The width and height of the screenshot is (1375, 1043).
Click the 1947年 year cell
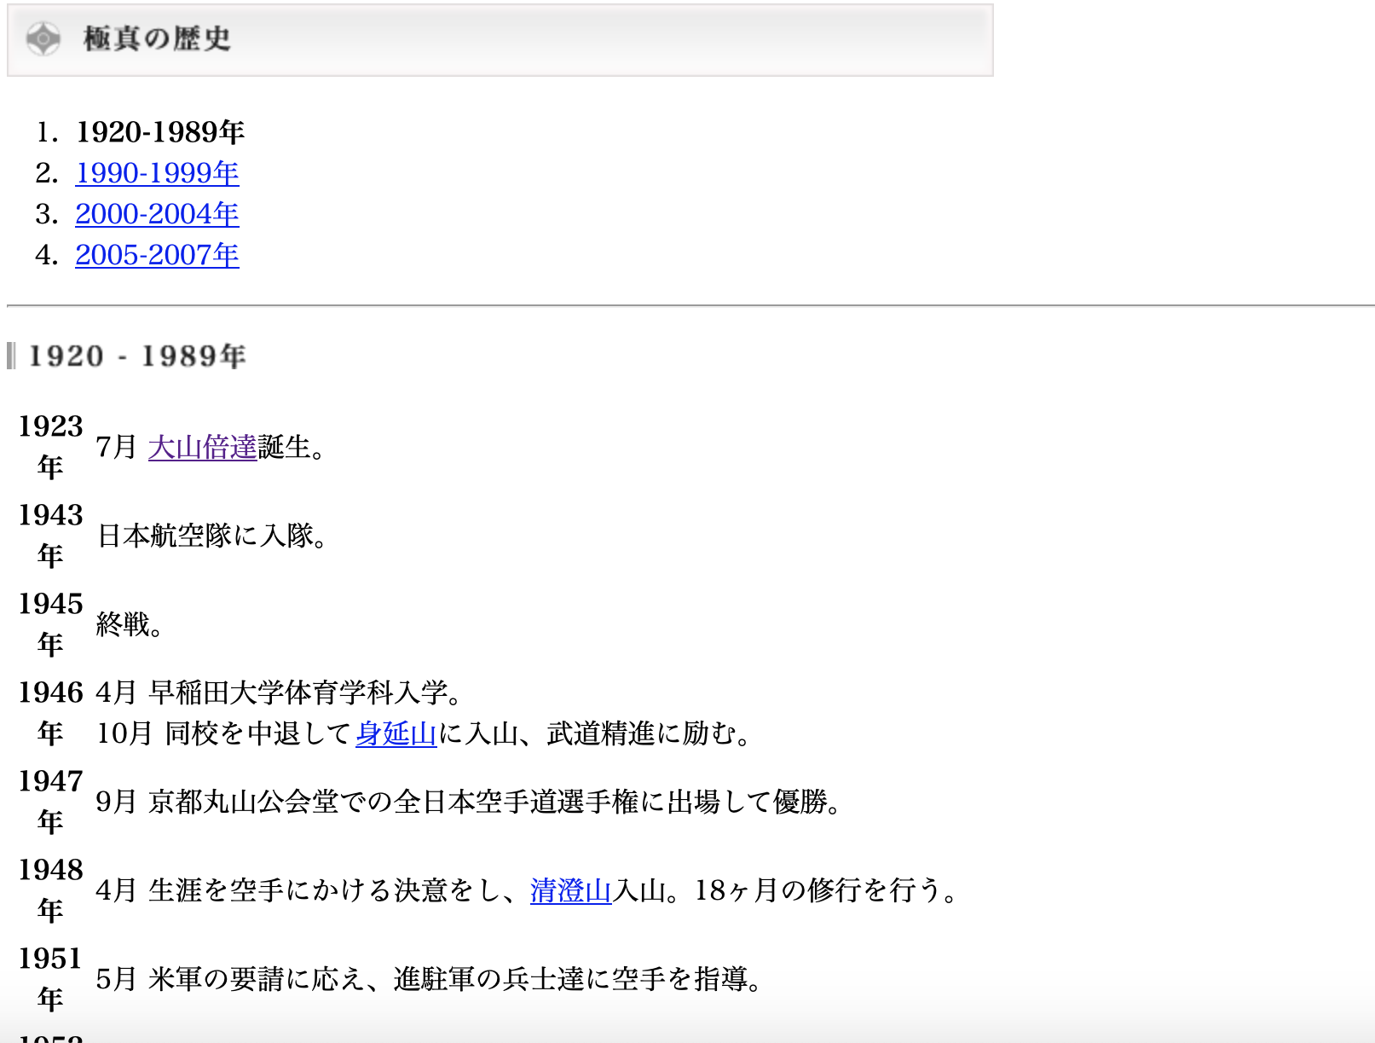pos(51,802)
